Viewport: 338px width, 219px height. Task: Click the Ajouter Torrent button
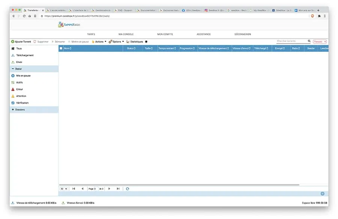21,42
